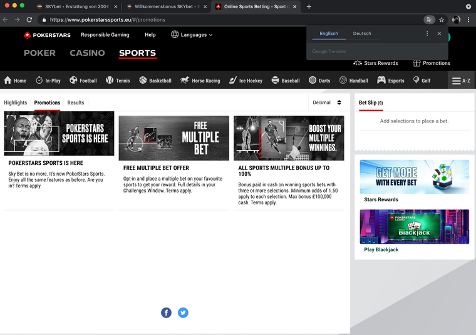Switch to Willkommensbonus SKYbet browser tab

point(167,6)
